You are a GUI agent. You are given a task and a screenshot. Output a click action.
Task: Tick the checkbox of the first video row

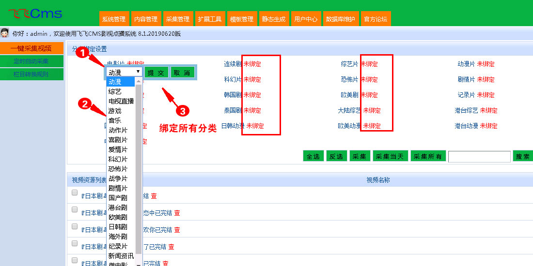pos(75,192)
